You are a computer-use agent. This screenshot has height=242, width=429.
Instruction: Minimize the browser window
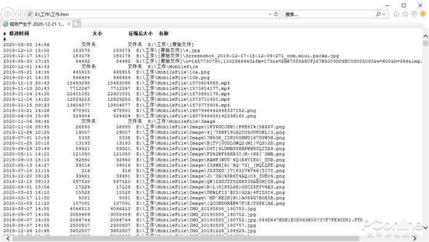387,6
